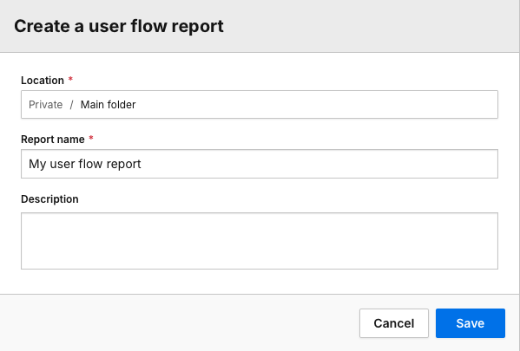Click the Save button
The image size is (520, 351).
(x=471, y=323)
